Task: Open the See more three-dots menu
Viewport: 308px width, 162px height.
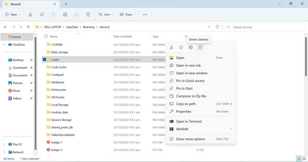Action: pos(145,14)
